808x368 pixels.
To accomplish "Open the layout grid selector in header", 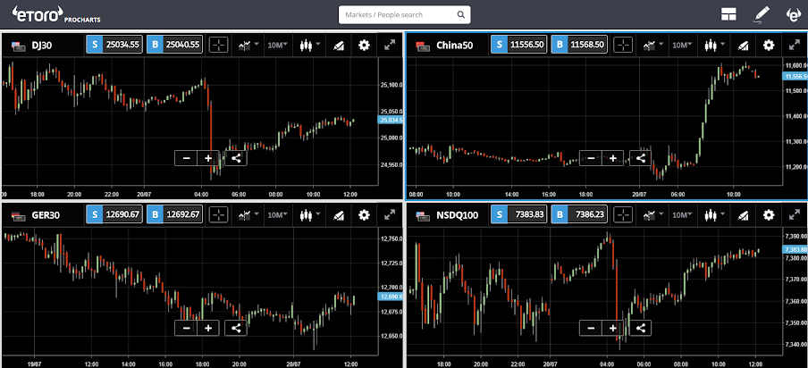I will (728, 15).
